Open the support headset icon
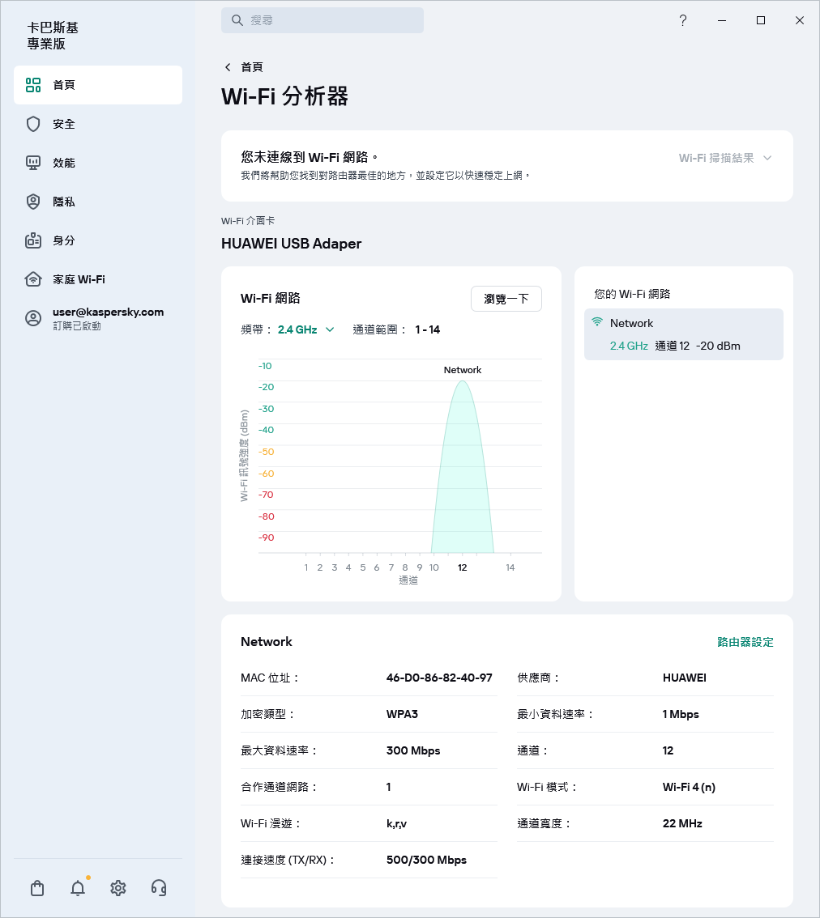Screen dimensions: 820x918 point(159,888)
